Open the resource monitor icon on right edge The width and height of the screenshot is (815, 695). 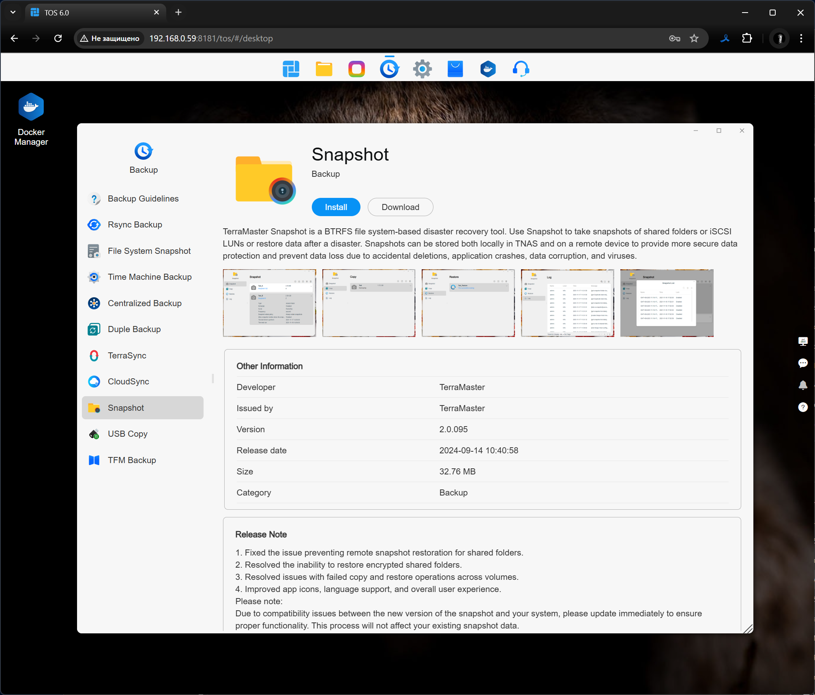(802, 341)
